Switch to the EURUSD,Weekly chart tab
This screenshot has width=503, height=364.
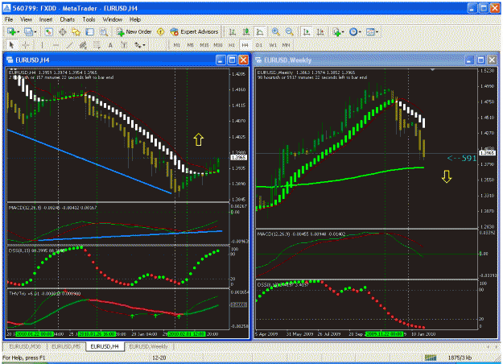point(149,346)
